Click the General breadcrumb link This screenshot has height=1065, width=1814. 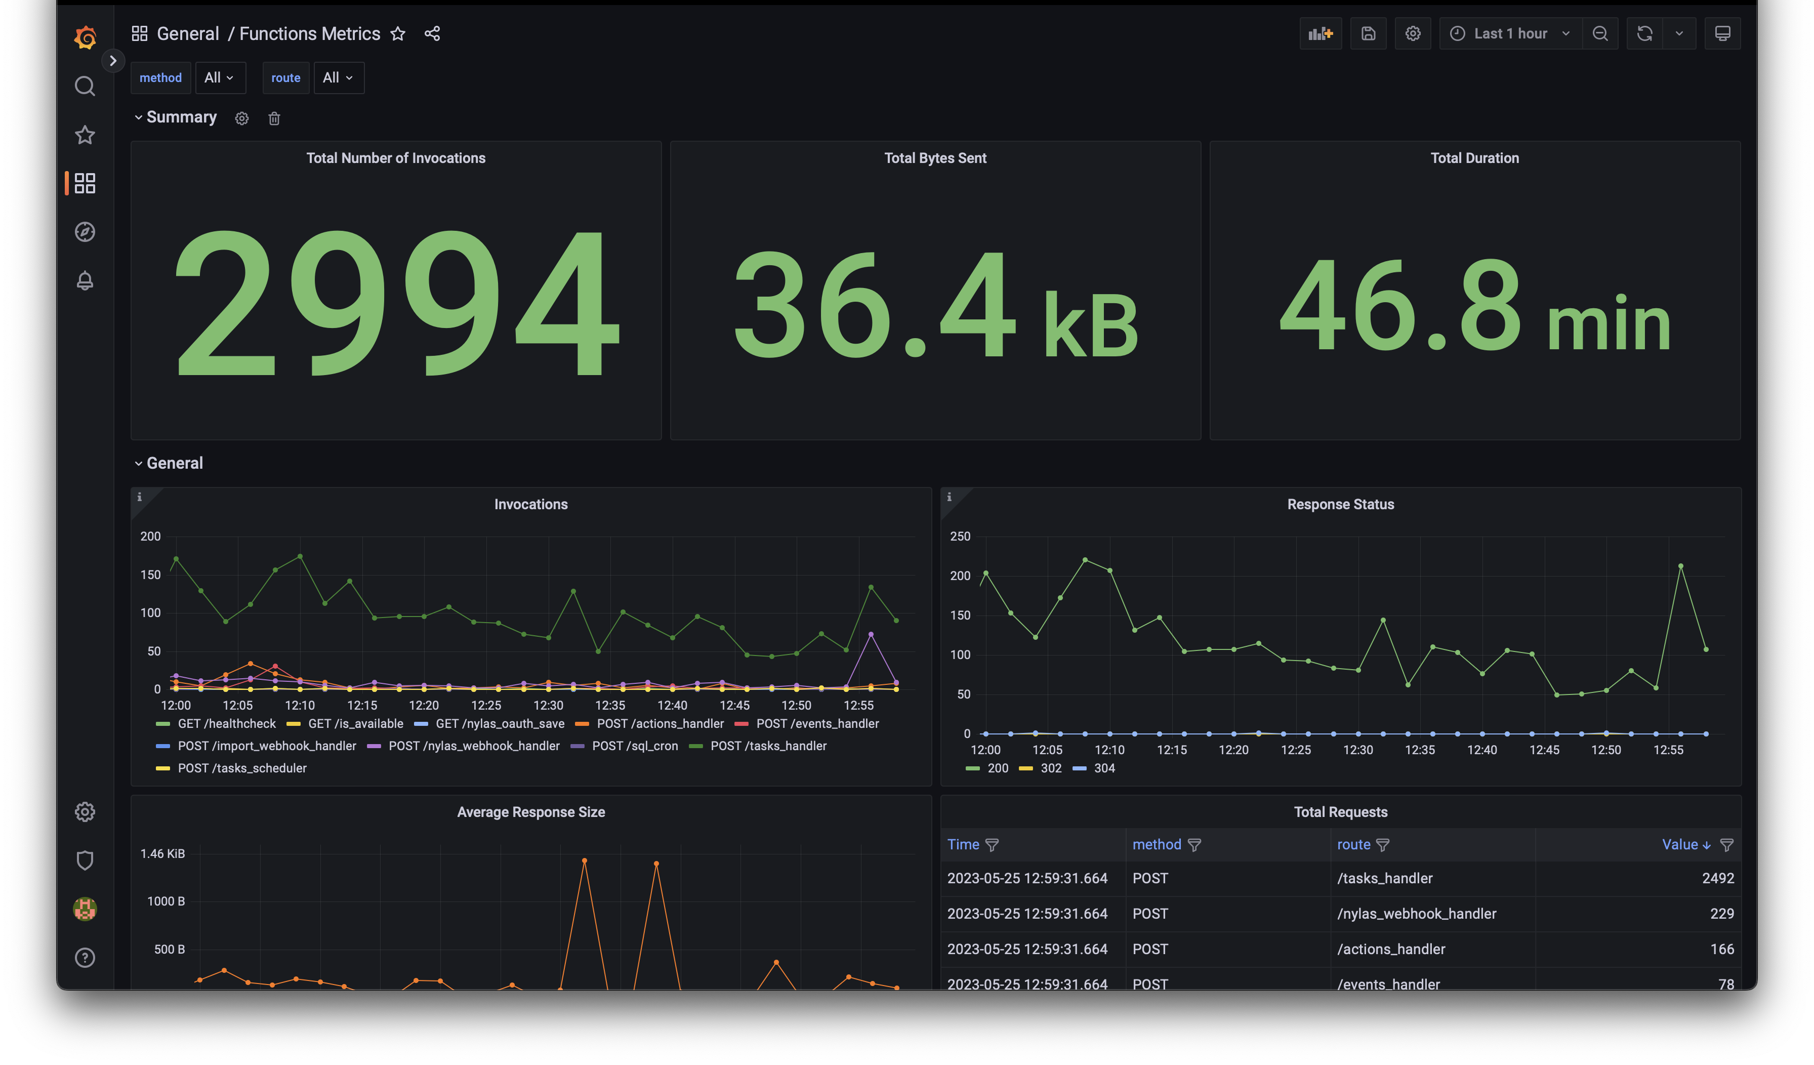tap(188, 34)
